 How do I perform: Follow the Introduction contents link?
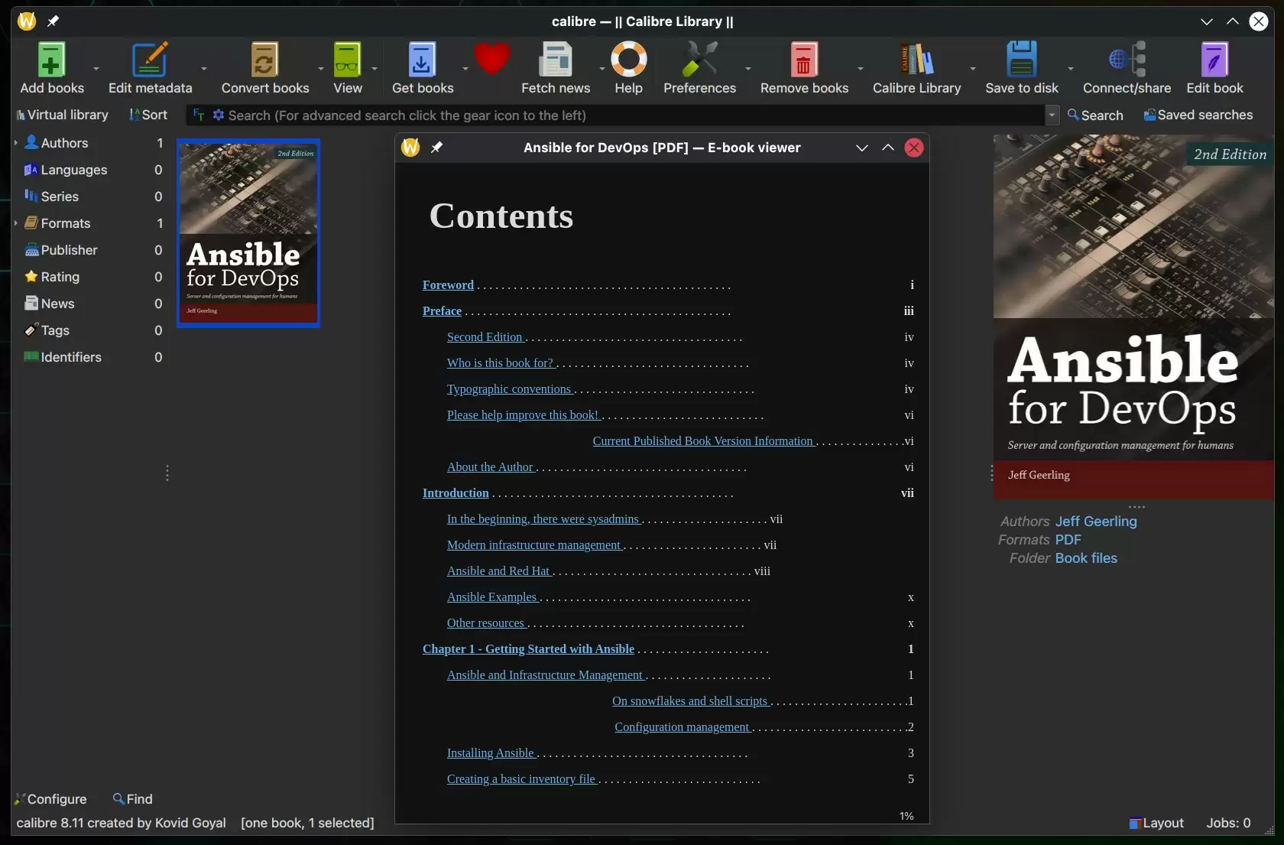click(x=456, y=493)
